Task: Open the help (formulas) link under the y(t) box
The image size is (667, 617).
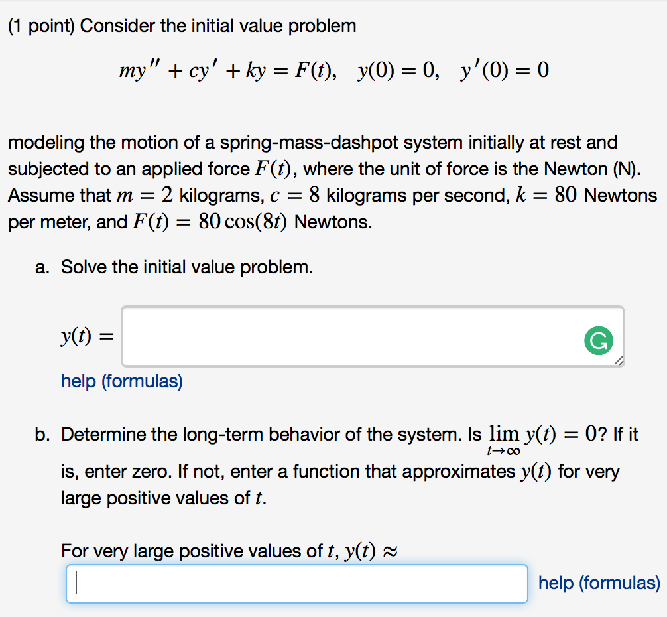Action: [121, 381]
